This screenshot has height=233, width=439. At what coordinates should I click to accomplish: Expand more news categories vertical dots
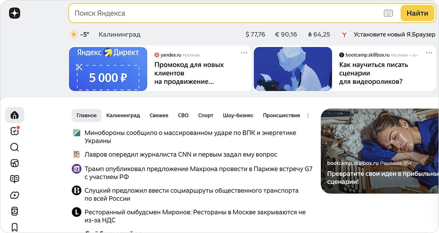[308, 115]
